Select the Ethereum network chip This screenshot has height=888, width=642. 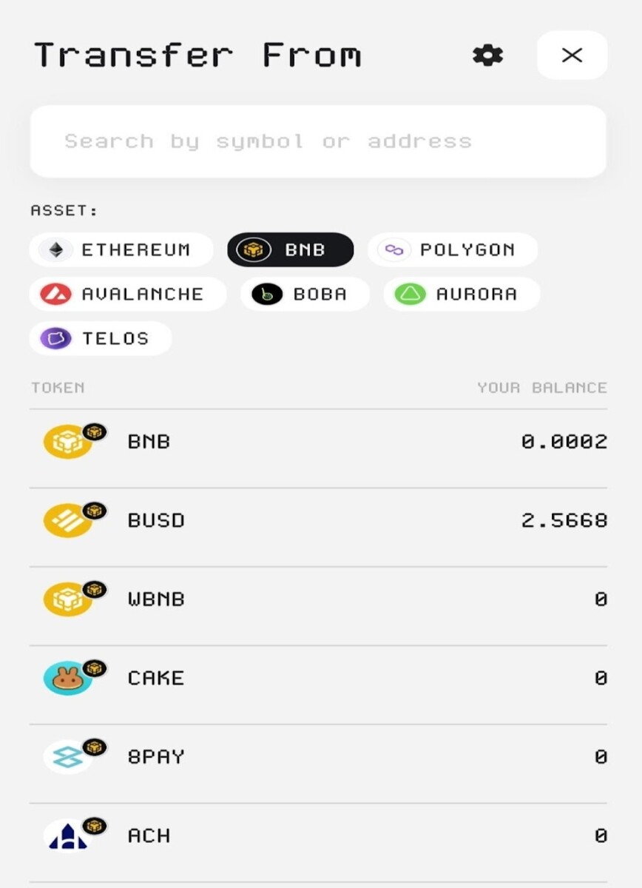(121, 250)
